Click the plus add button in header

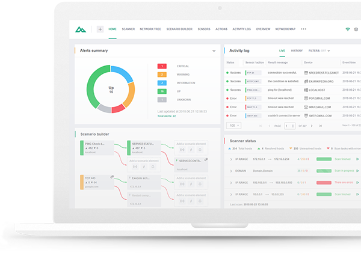click(99, 29)
